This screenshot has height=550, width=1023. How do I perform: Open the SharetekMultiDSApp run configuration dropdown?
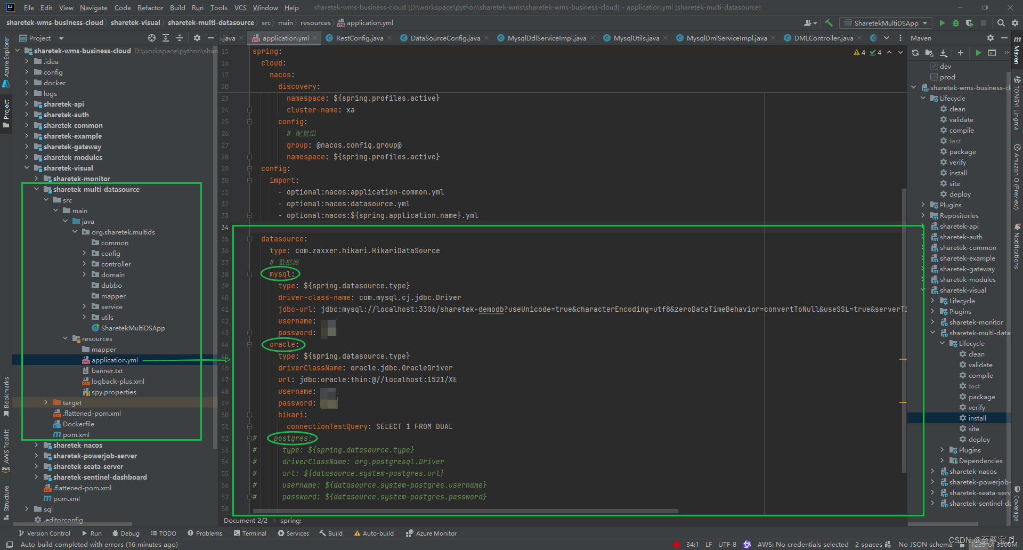[924, 23]
